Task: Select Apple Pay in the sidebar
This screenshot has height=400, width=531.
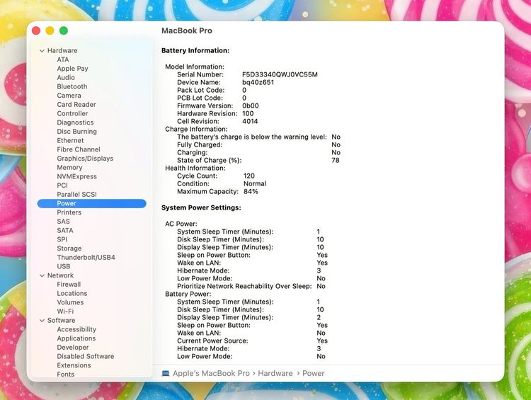Action: (x=72, y=69)
